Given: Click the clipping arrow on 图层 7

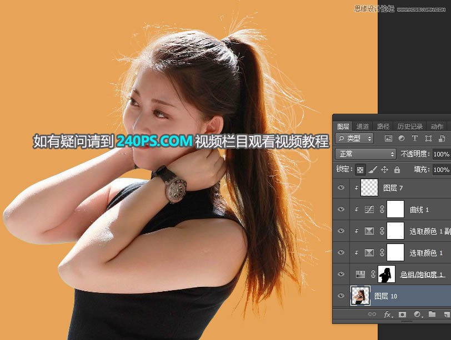Looking at the screenshot, I should [357, 188].
